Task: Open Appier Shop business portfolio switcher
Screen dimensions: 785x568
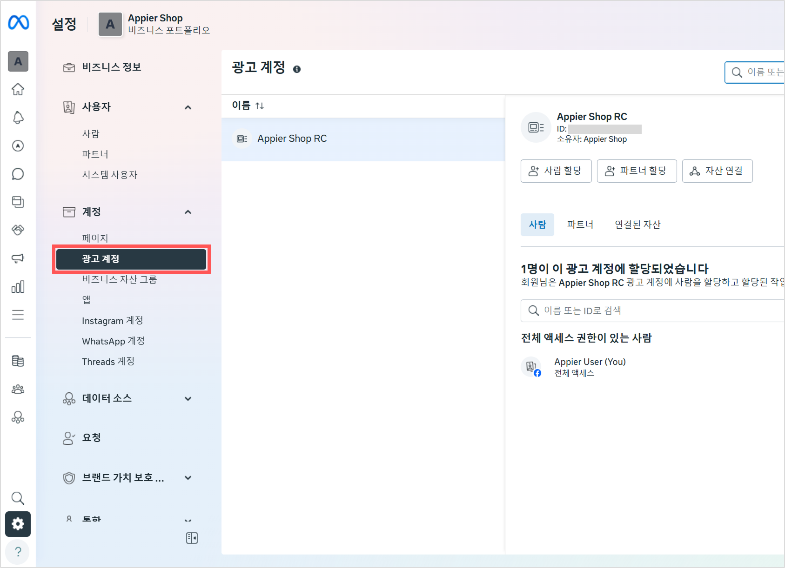Action: pos(154,24)
